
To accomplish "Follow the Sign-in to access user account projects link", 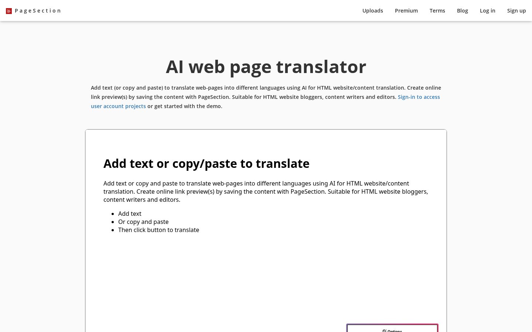I will pos(419,97).
